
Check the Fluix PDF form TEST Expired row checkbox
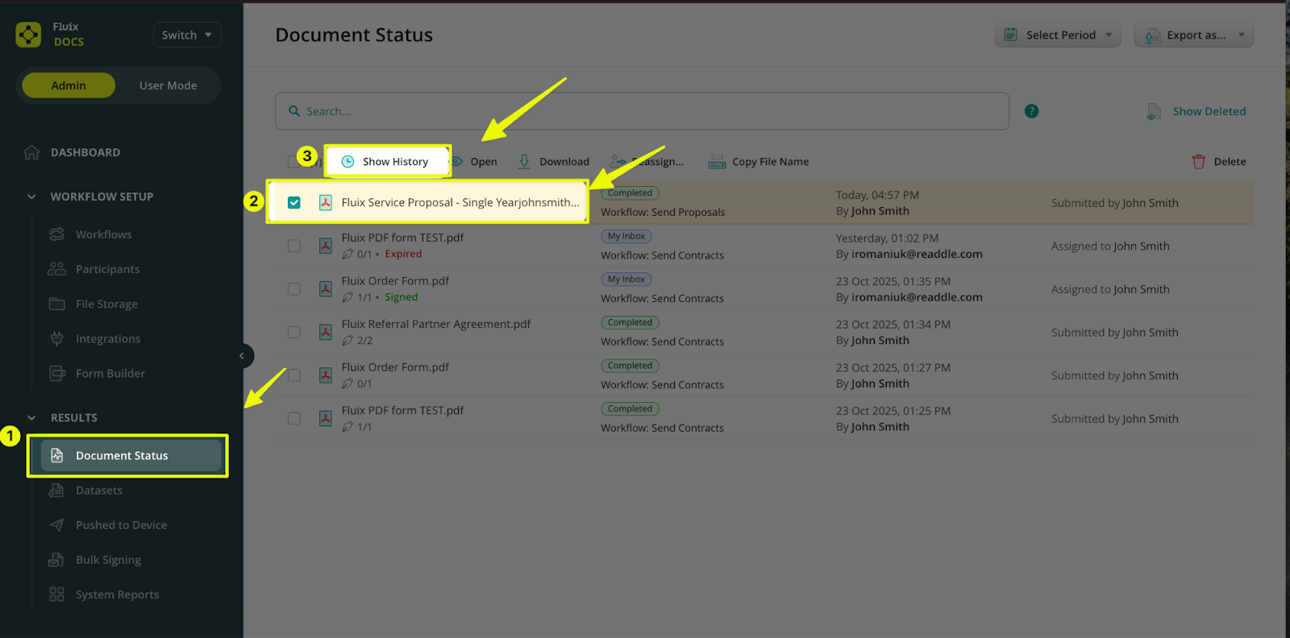tap(294, 246)
